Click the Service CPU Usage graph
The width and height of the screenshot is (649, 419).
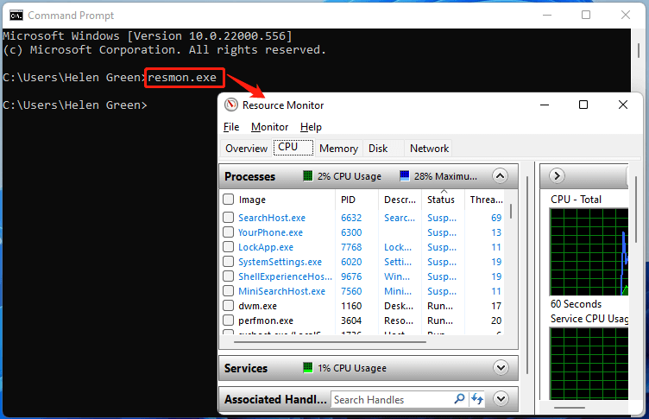(589, 364)
